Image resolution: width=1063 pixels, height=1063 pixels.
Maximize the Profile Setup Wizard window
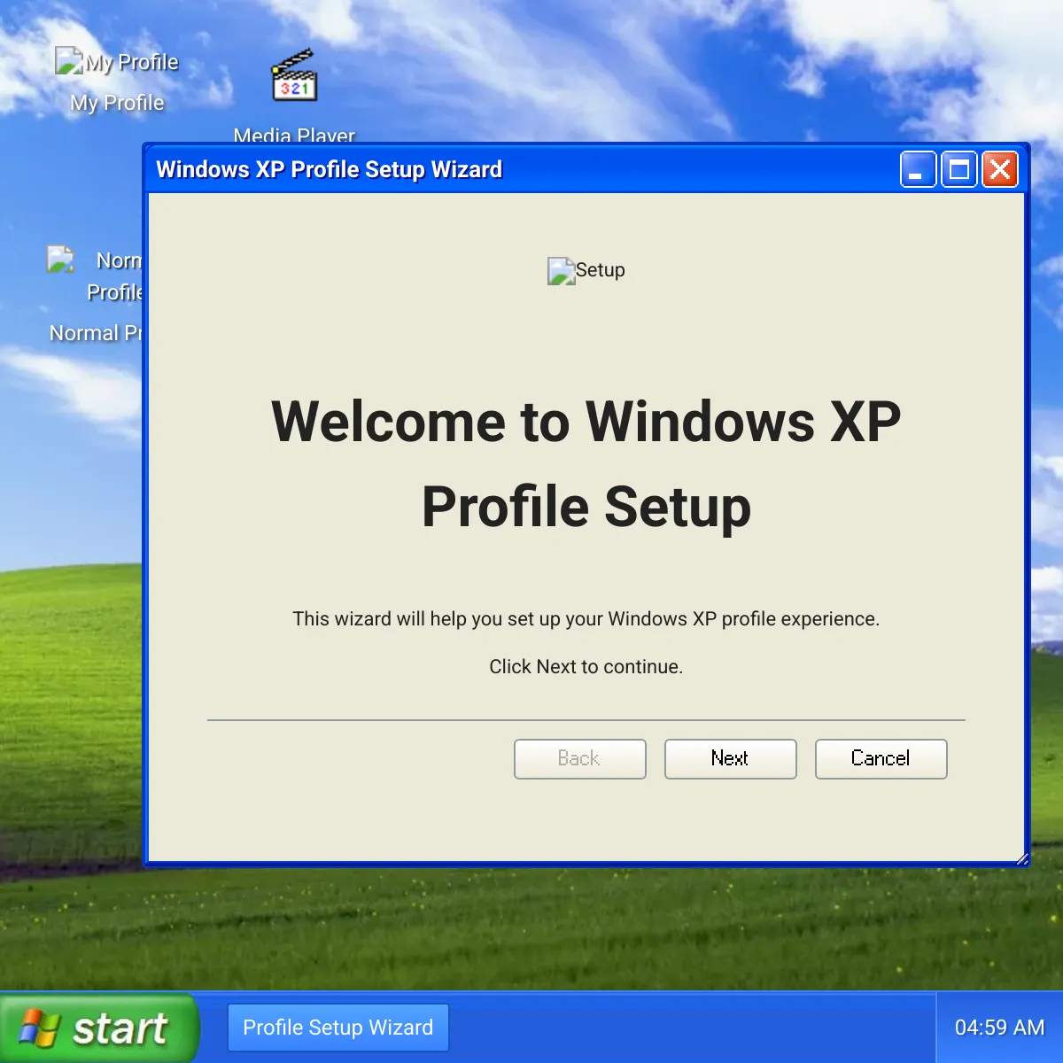(959, 169)
